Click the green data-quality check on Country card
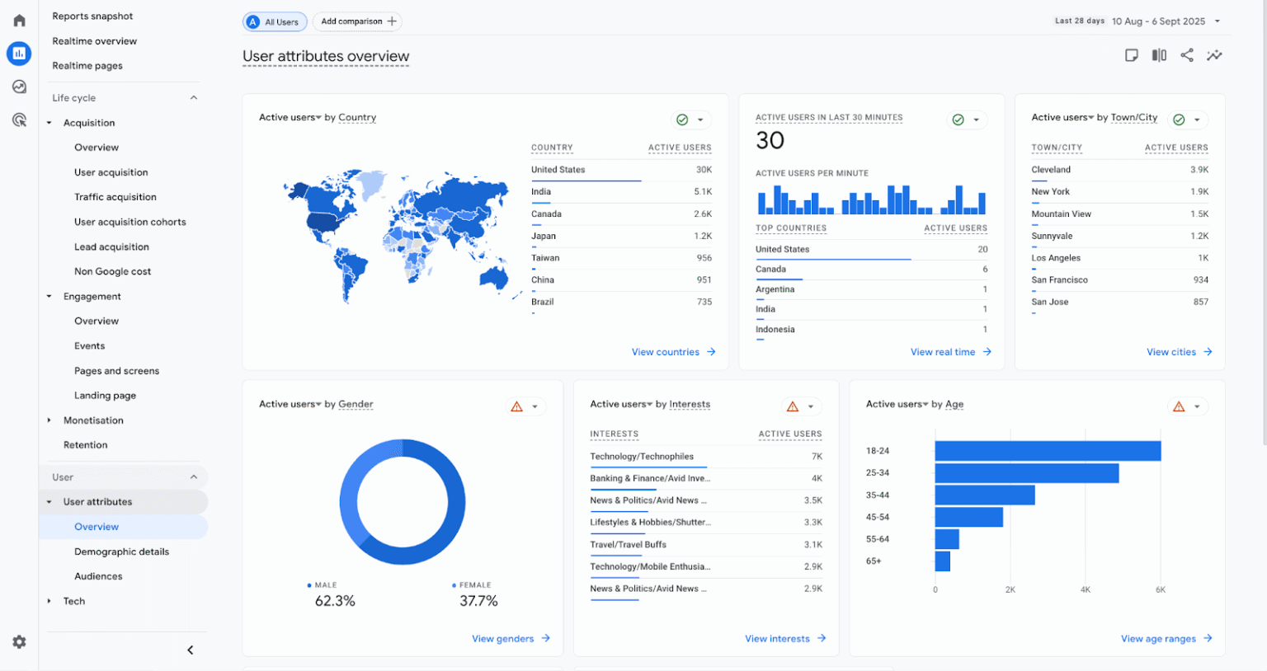 tap(683, 120)
